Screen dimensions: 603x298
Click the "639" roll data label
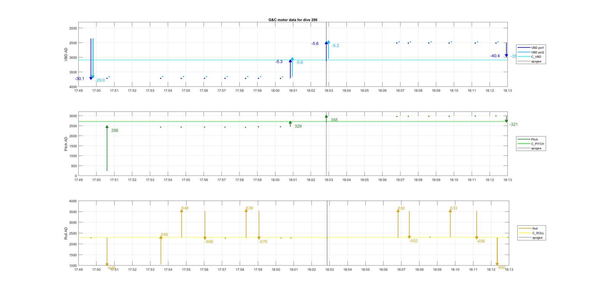pyautogui.click(x=249, y=208)
